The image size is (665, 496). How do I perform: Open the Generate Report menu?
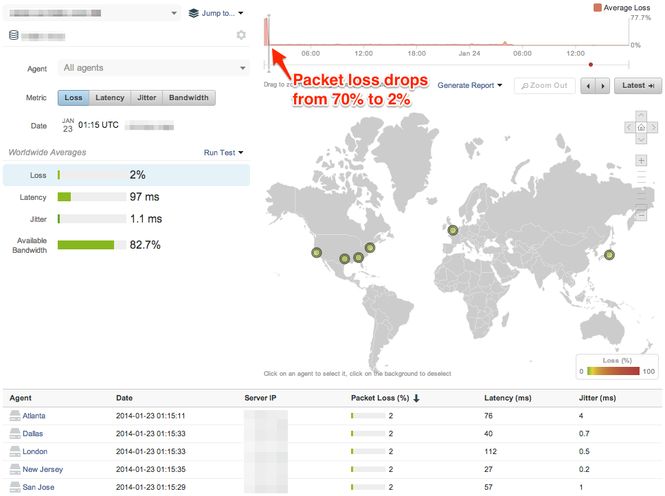tap(470, 85)
